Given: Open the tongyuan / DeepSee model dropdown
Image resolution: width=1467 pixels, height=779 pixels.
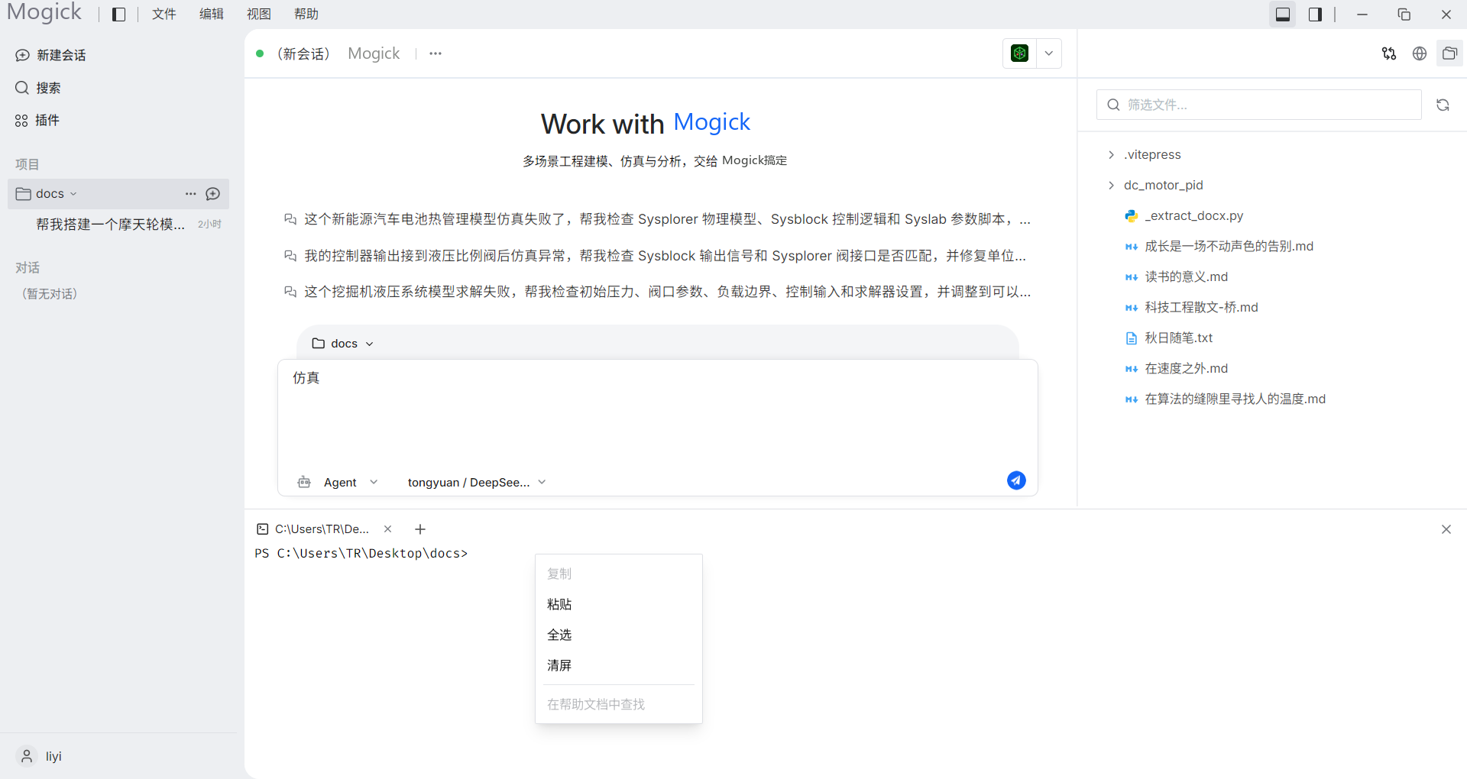Looking at the screenshot, I should pyautogui.click(x=477, y=483).
